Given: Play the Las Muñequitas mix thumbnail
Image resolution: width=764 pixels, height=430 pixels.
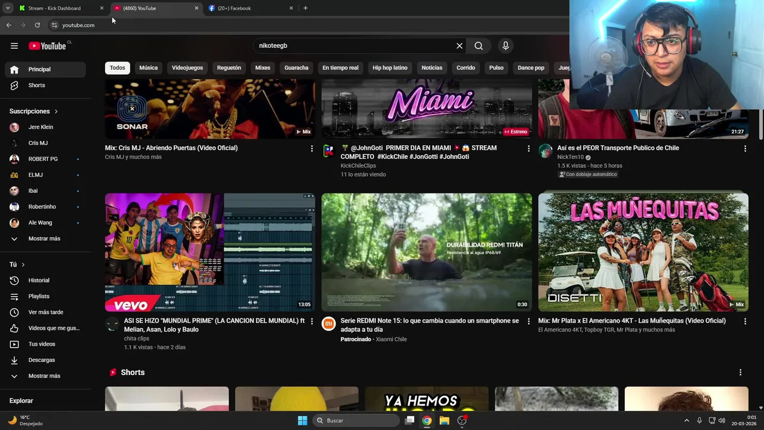Looking at the screenshot, I should tap(643, 252).
